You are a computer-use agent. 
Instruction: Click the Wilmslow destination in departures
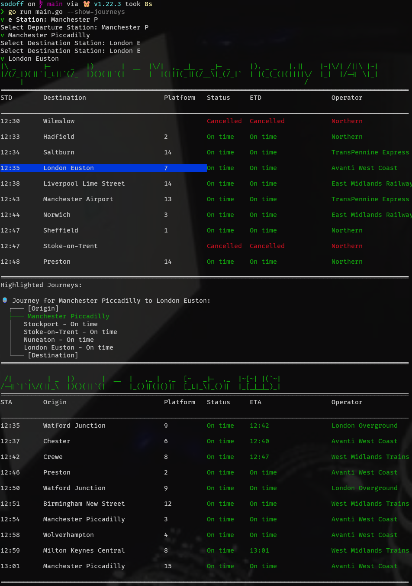[x=59, y=121]
